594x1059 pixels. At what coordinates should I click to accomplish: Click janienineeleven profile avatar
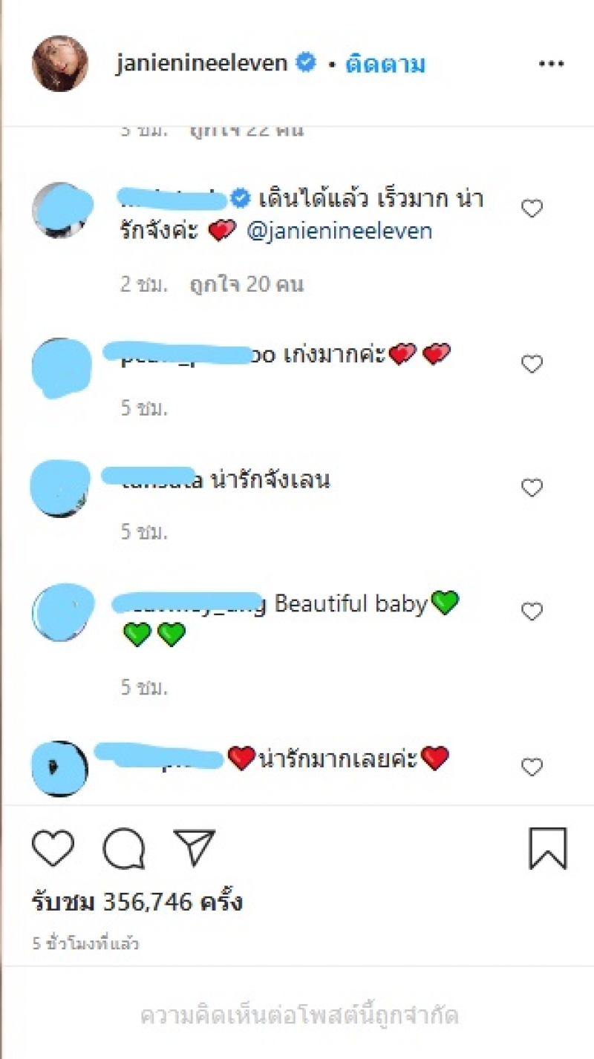[59, 64]
